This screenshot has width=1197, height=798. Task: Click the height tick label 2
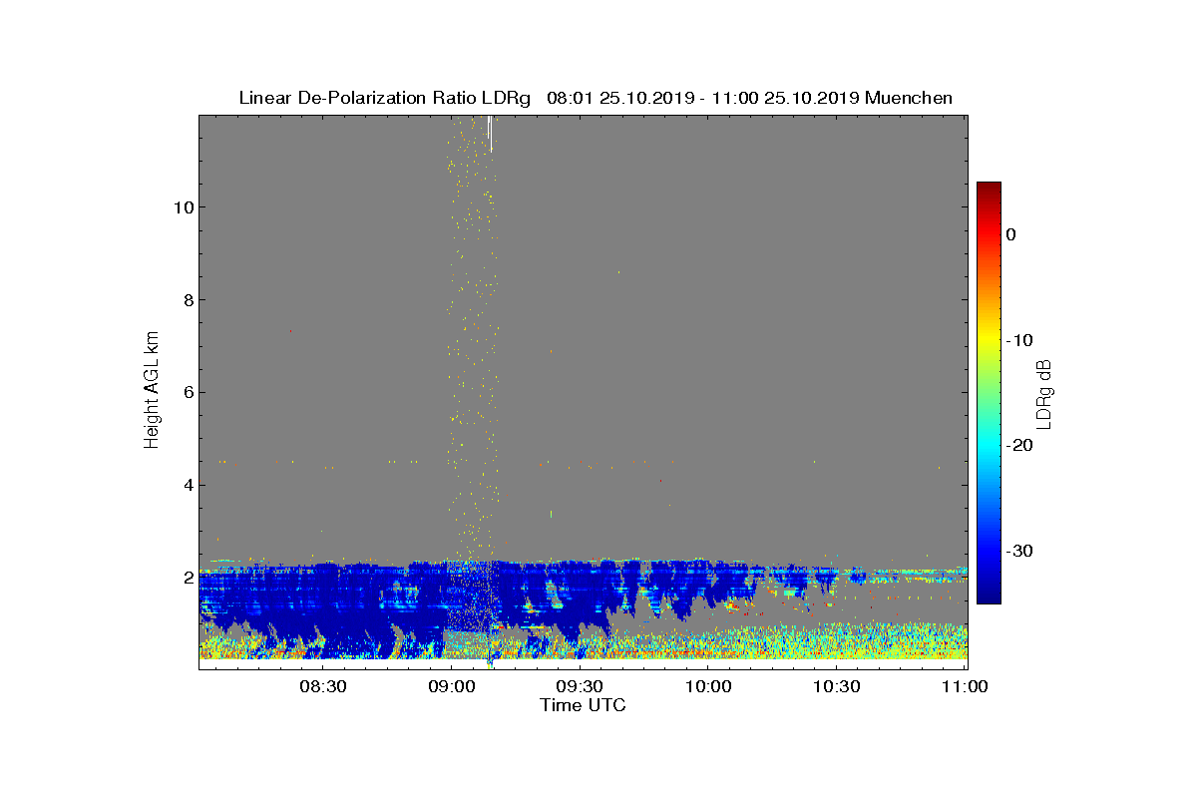(187, 578)
